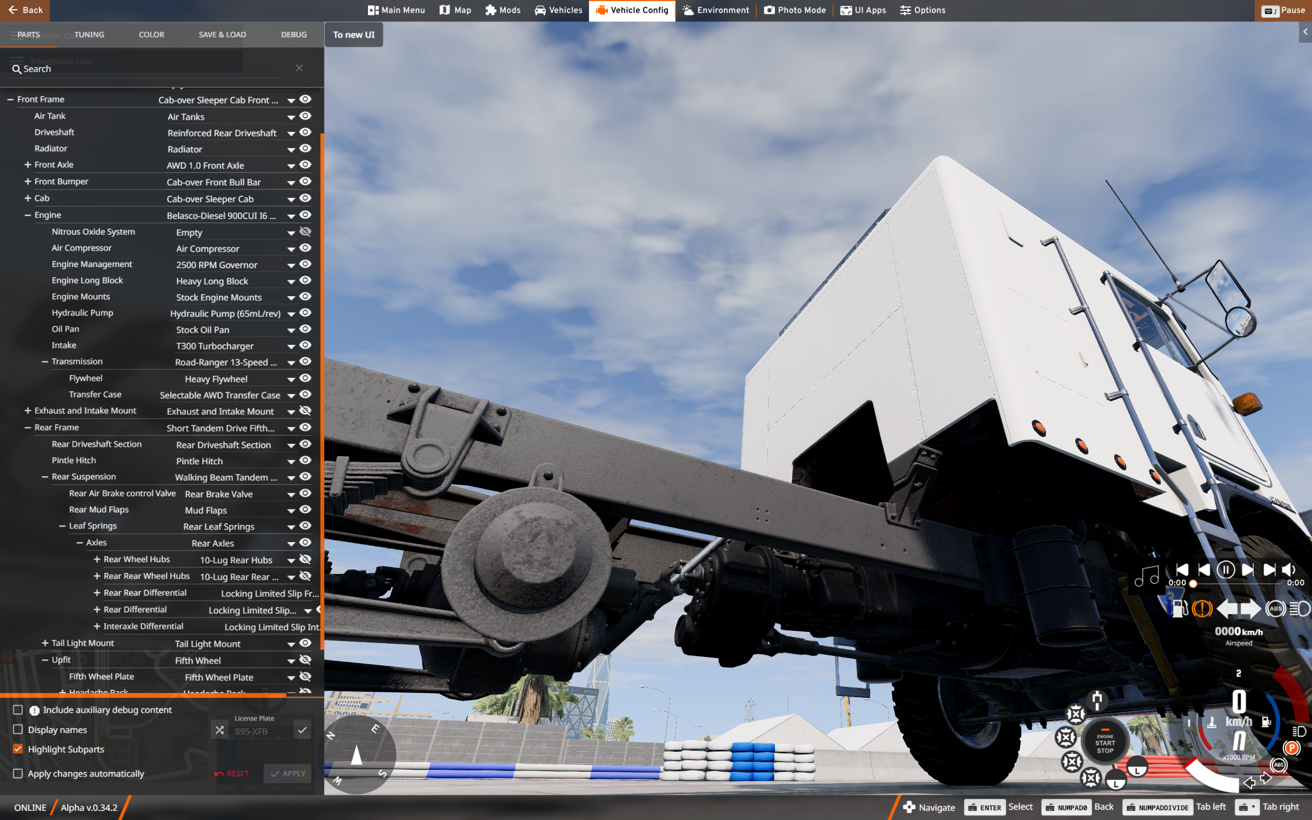This screenshot has width=1312, height=820.
Task: Hide the Radiator part visibility eye
Action: point(305,149)
